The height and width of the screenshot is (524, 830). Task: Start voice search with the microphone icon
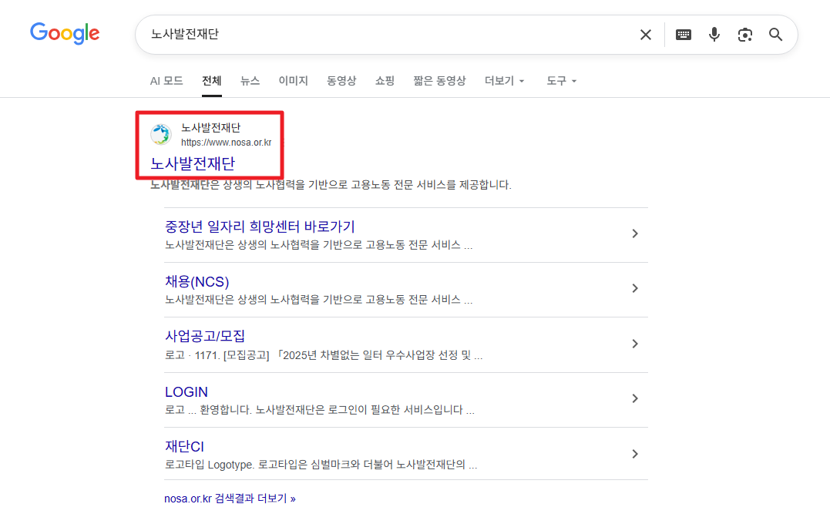pyautogui.click(x=714, y=34)
